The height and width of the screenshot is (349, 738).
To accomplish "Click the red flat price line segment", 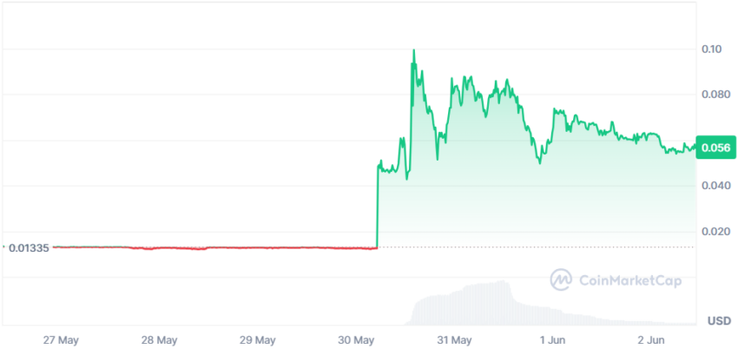I will click(x=215, y=247).
